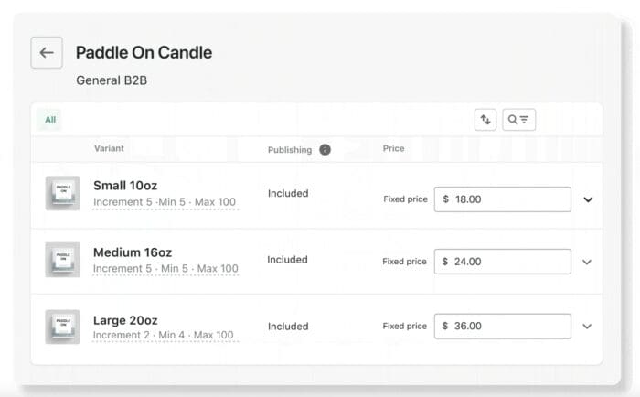Expand the Medium 16oz row chevron
Screen dimensions: 640x397
pyautogui.click(x=587, y=262)
